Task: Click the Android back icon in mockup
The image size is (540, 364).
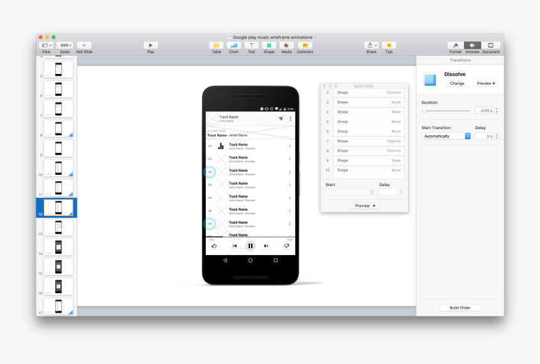Action: coord(225,260)
